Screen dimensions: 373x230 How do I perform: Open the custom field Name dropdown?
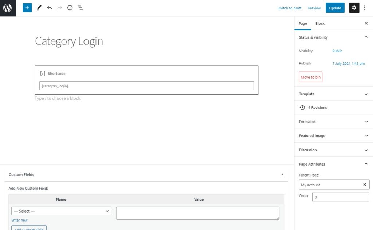point(61,211)
